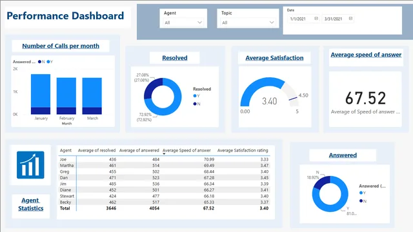Open the Agent Statistics link
This screenshot has width=413, height=232.
pyautogui.click(x=30, y=204)
